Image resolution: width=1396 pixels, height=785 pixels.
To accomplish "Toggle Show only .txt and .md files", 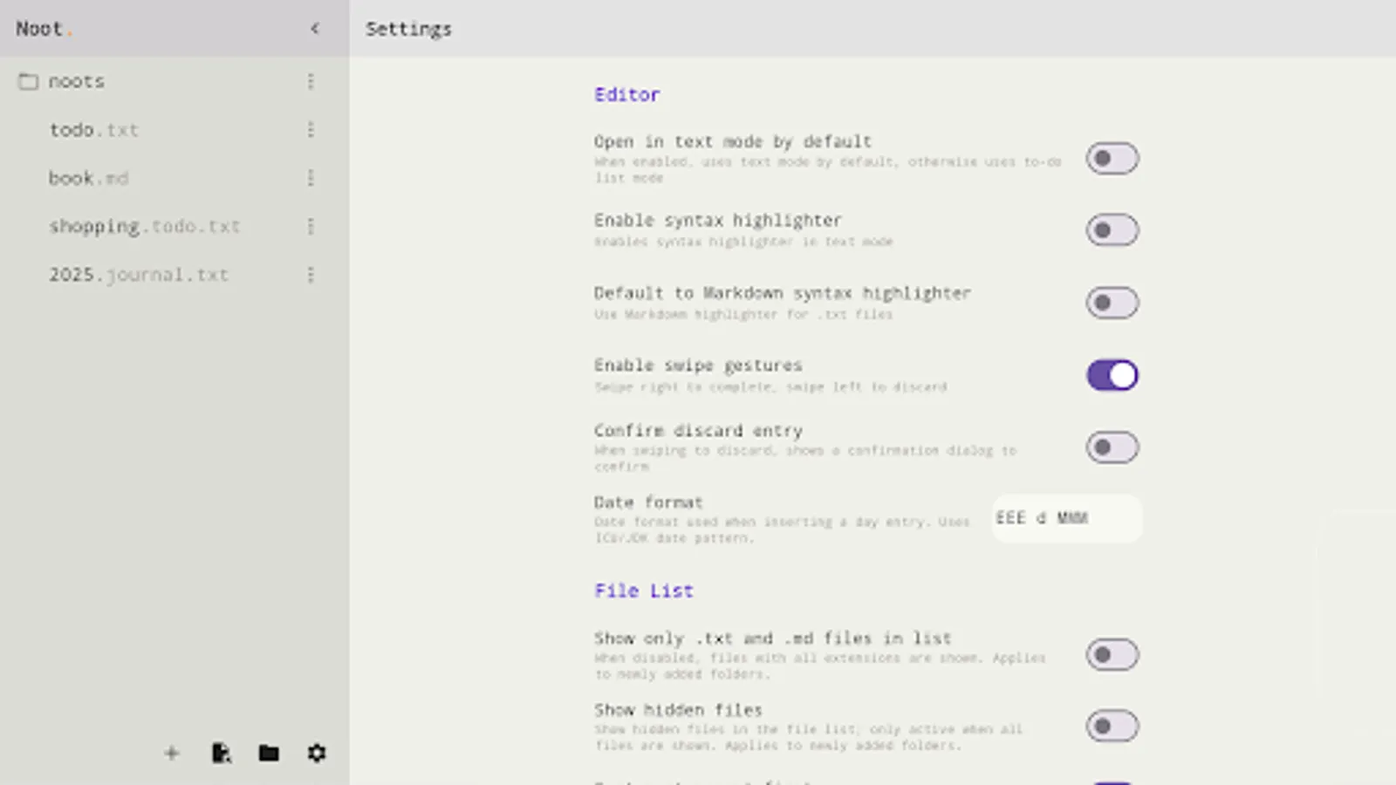I will 1112,654.
